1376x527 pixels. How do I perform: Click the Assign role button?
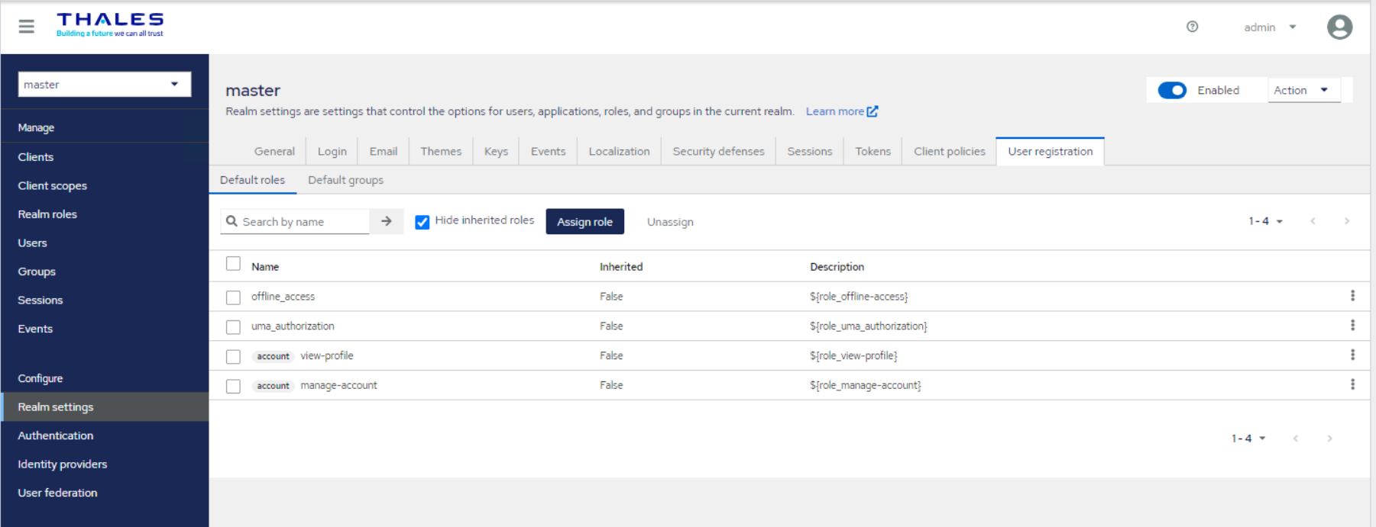click(x=584, y=222)
